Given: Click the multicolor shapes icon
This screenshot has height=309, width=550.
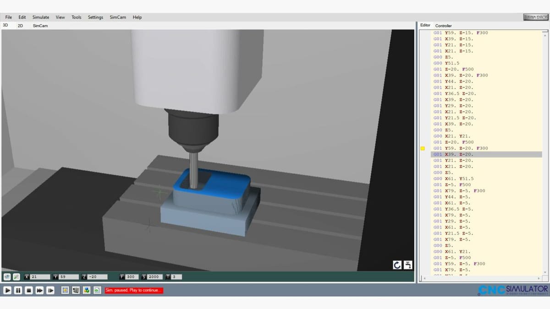Looking at the screenshot, I should pyautogui.click(x=86, y=290).
